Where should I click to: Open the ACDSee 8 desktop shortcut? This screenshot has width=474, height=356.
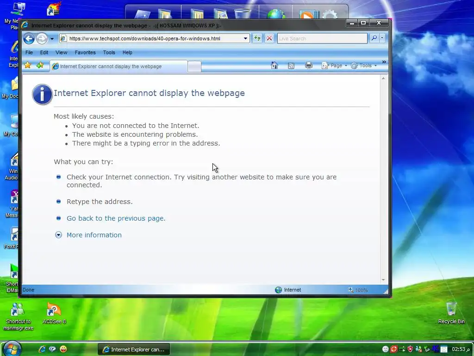[54, 313]
